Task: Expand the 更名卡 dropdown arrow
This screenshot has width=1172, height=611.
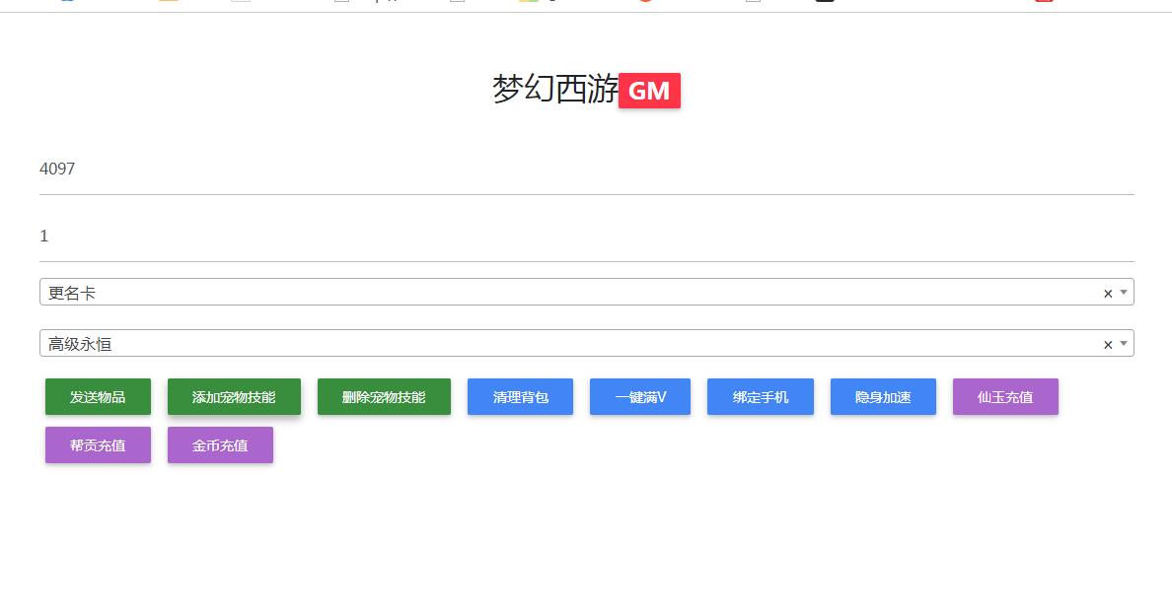Action: pos(1123,293)
